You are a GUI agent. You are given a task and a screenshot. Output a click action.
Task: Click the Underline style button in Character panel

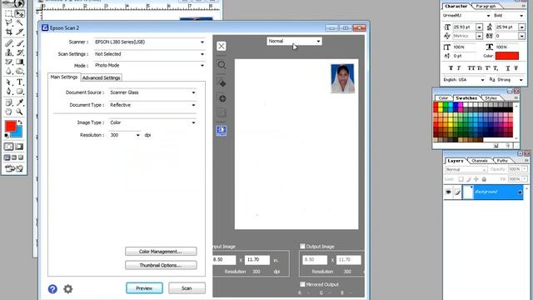508,68
